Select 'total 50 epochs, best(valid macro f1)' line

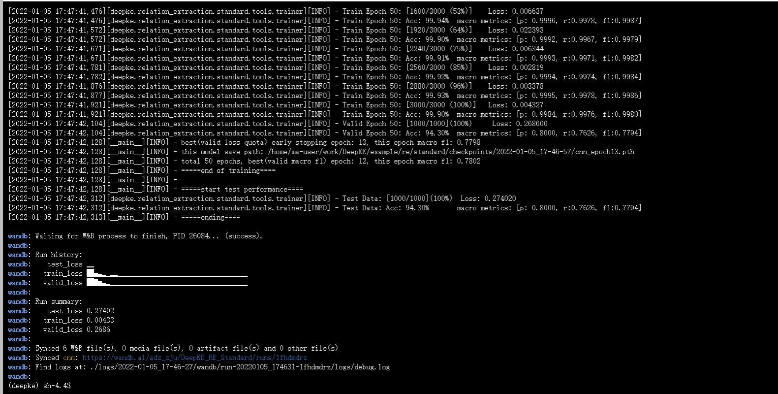coord(244,161)
